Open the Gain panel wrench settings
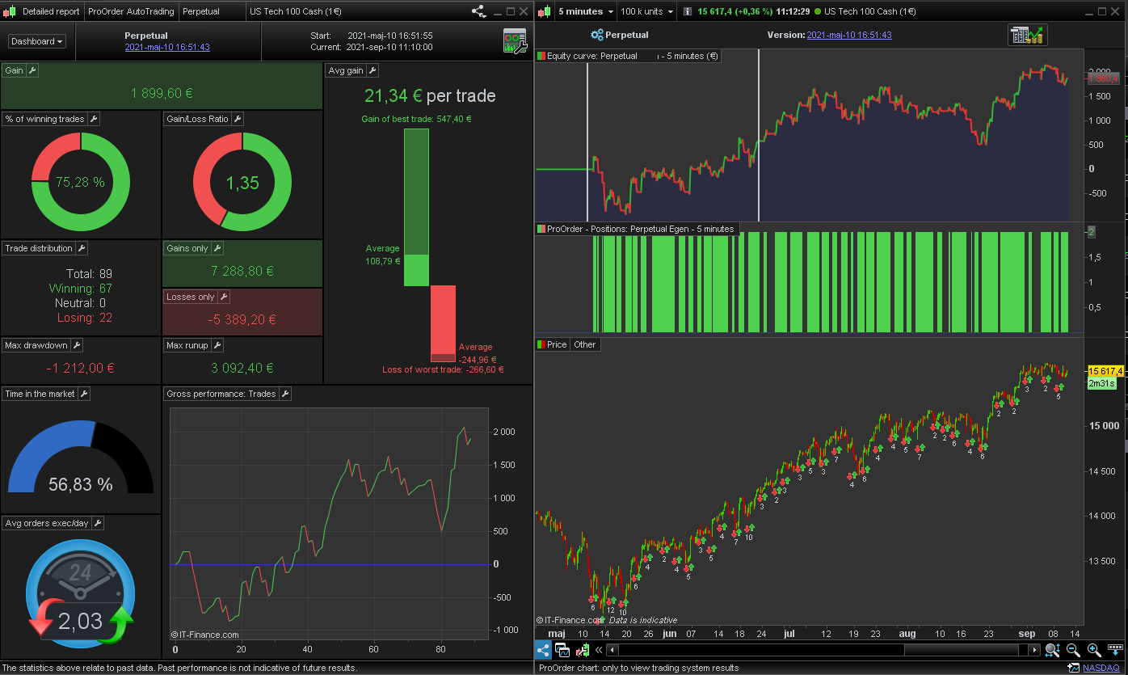This screenshot has width=1128, height=675. click(x=32, y=70)
